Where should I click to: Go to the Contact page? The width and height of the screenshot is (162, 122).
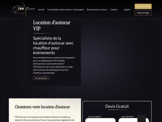[x=114, y=10]
